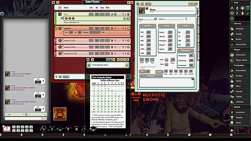Click the Weapons header button
The height and width of the screenshot is (141, 251).
(x=151, y=76)
